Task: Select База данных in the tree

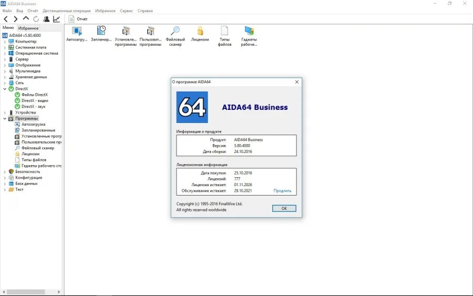Action: [x=26, y=183]
